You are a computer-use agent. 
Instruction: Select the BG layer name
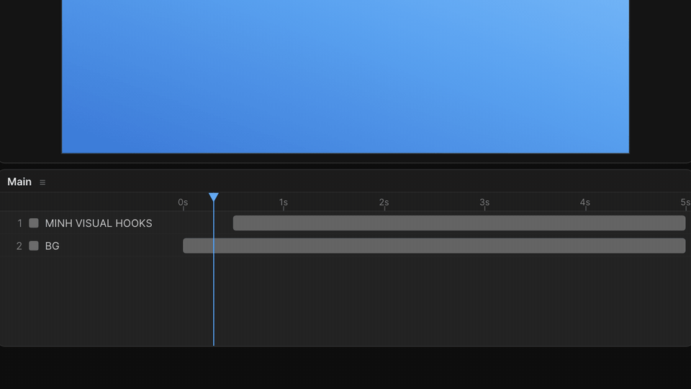52,246
